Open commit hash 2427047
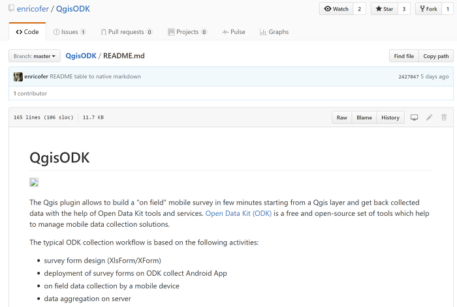 point(409,76)
